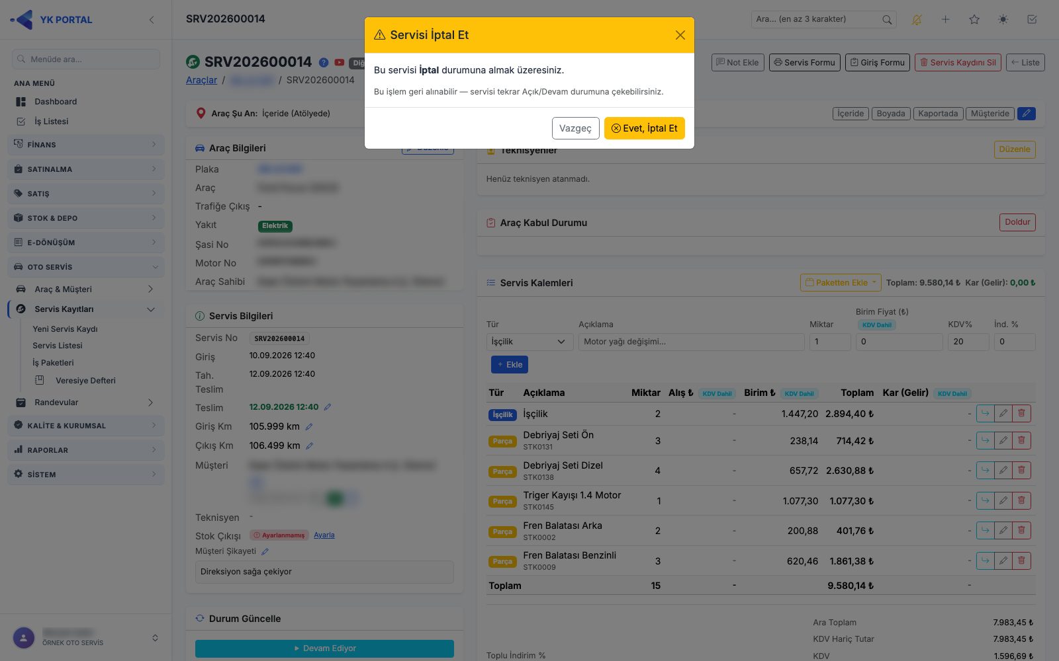Click the notifications bell icon

click(x=917, y=20)
